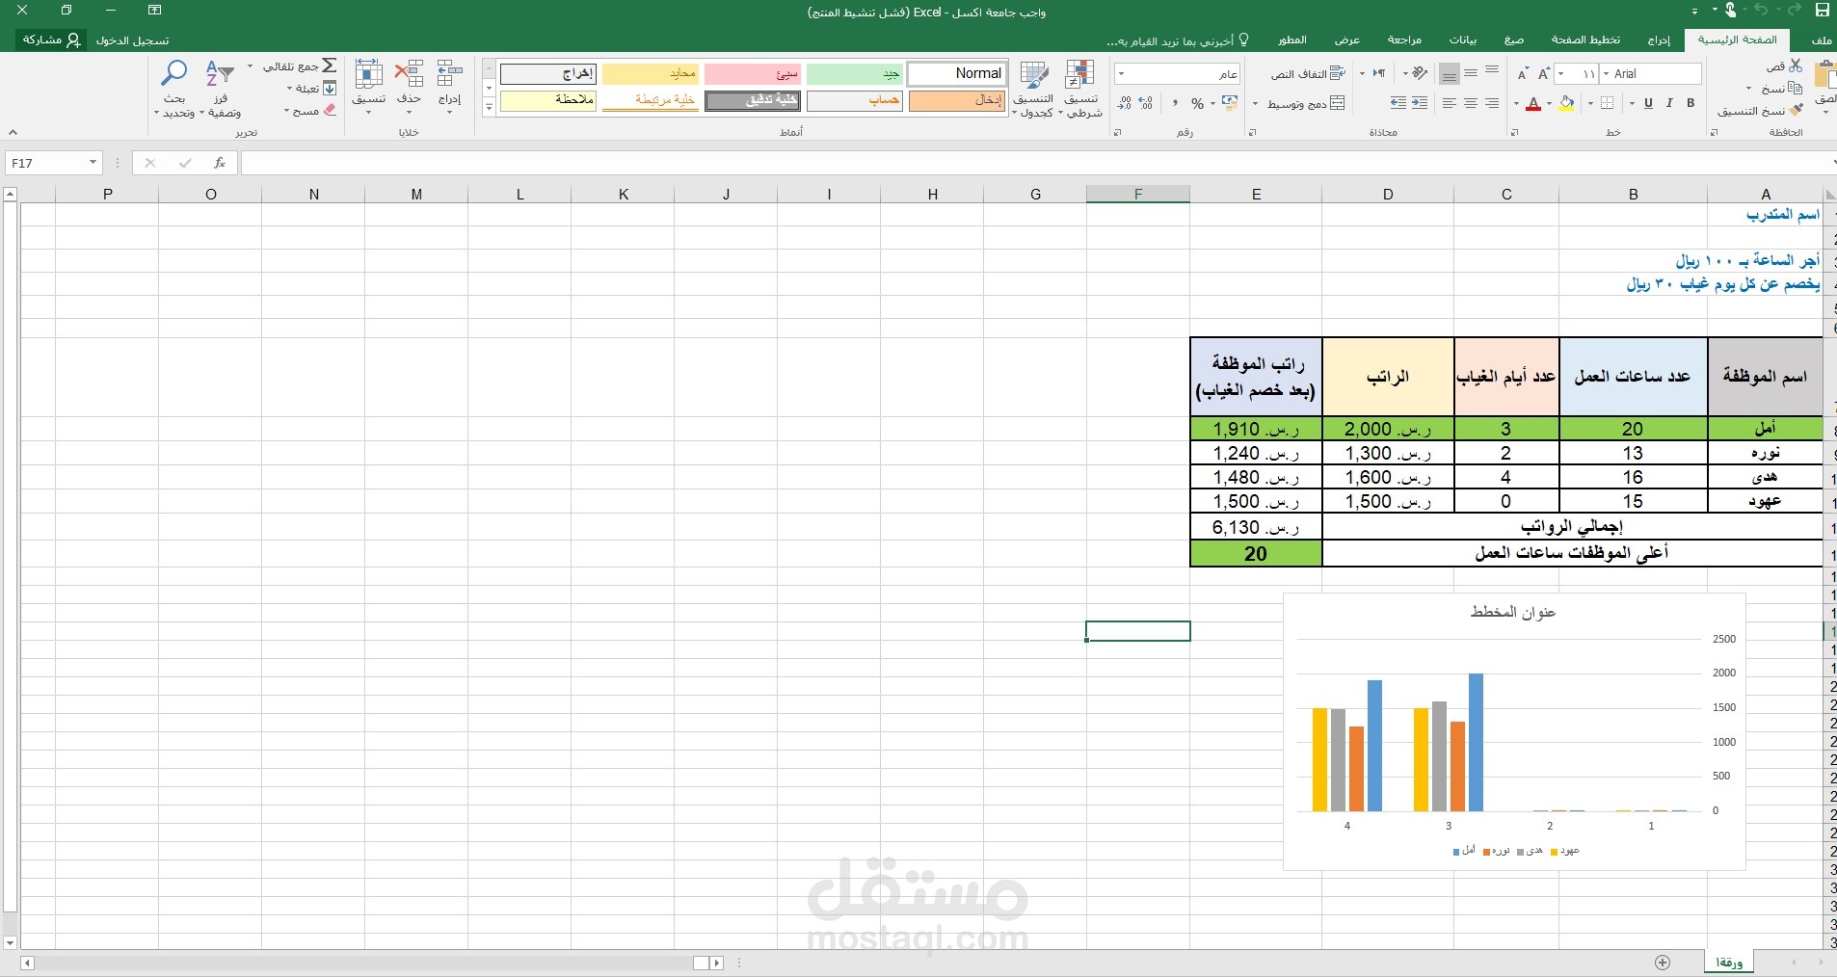
Task: Open the Arial font name dropdown
Action: click(x=1606, y=74)
